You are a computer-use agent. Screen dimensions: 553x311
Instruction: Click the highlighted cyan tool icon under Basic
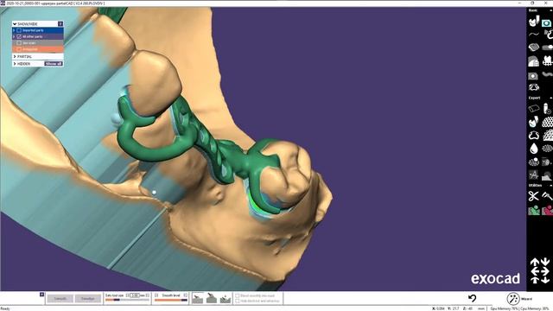coord(547,23)
